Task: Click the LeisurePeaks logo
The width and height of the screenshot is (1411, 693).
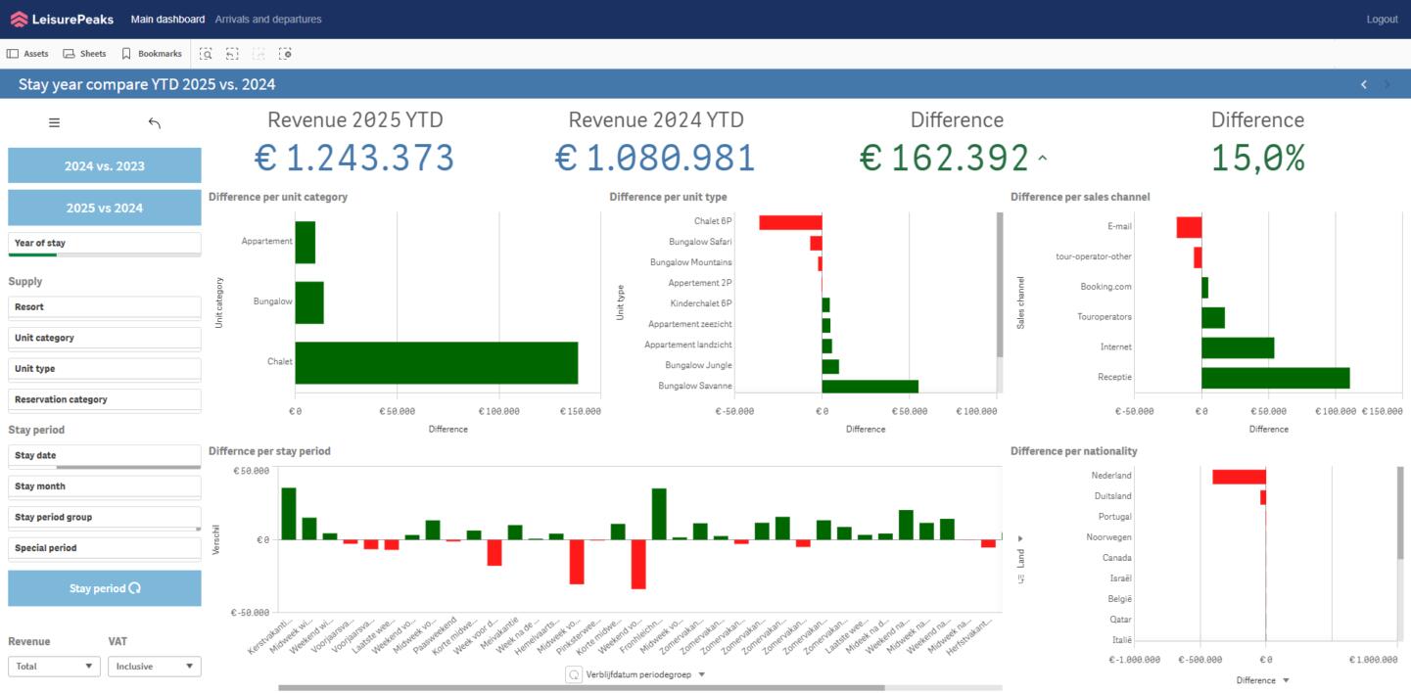Action: point(62,20)
